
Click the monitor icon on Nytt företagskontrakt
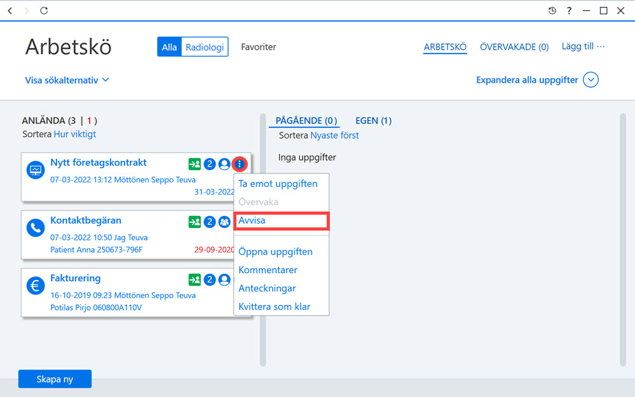(36, 170)
